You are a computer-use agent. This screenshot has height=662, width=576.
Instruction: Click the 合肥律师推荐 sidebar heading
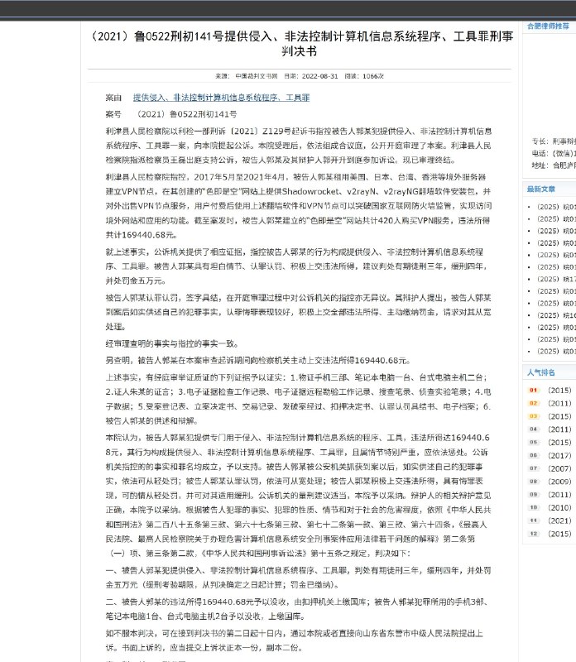click(548, 26)
